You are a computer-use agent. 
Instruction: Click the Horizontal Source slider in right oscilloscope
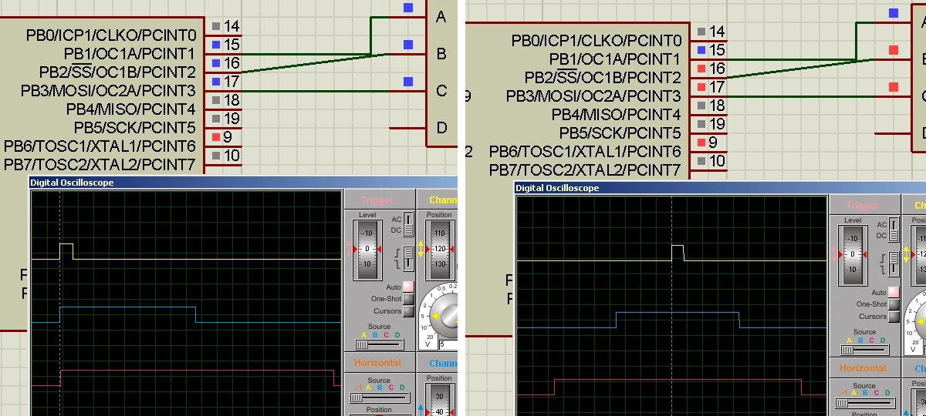tap(858, 403)
